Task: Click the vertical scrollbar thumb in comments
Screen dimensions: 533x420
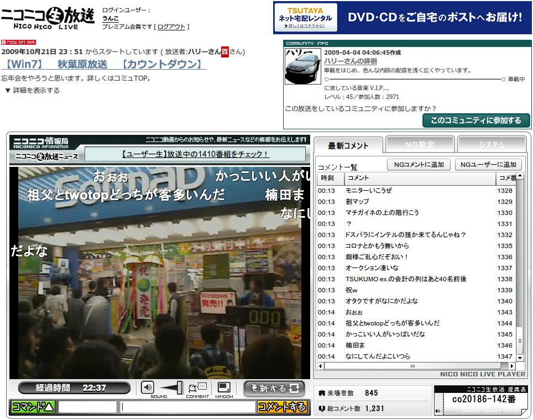Action: pyautogui.click(x=520, y=340)
